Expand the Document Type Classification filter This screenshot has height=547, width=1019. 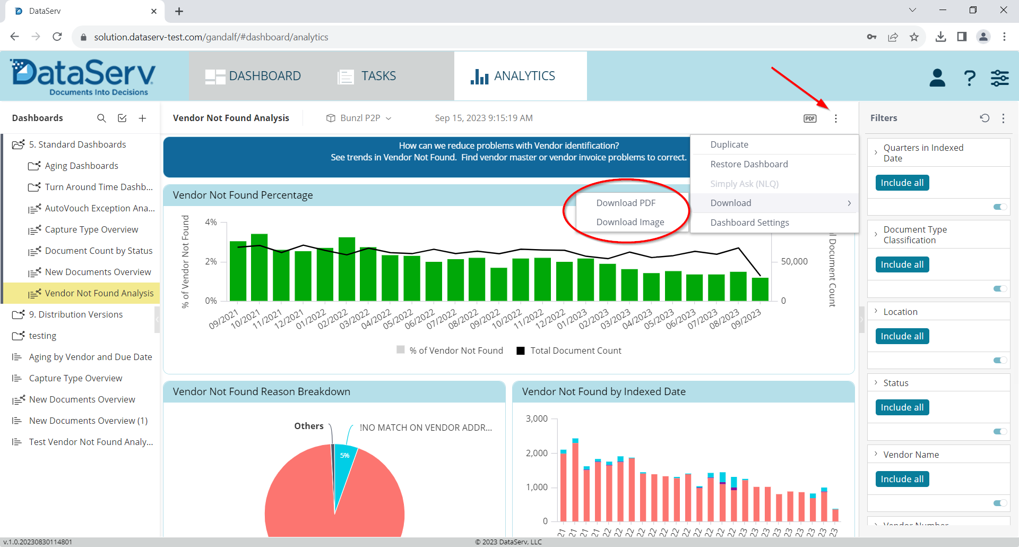pos(876,234)
